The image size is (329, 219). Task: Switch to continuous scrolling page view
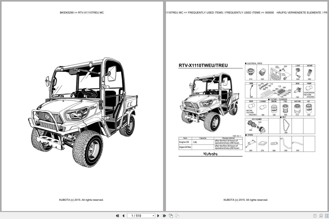[321, 216]
